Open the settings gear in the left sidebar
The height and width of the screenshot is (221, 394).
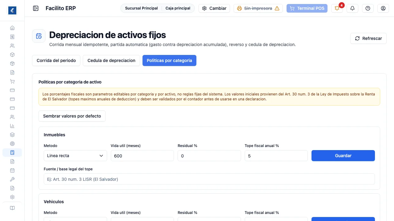(12, 197)
